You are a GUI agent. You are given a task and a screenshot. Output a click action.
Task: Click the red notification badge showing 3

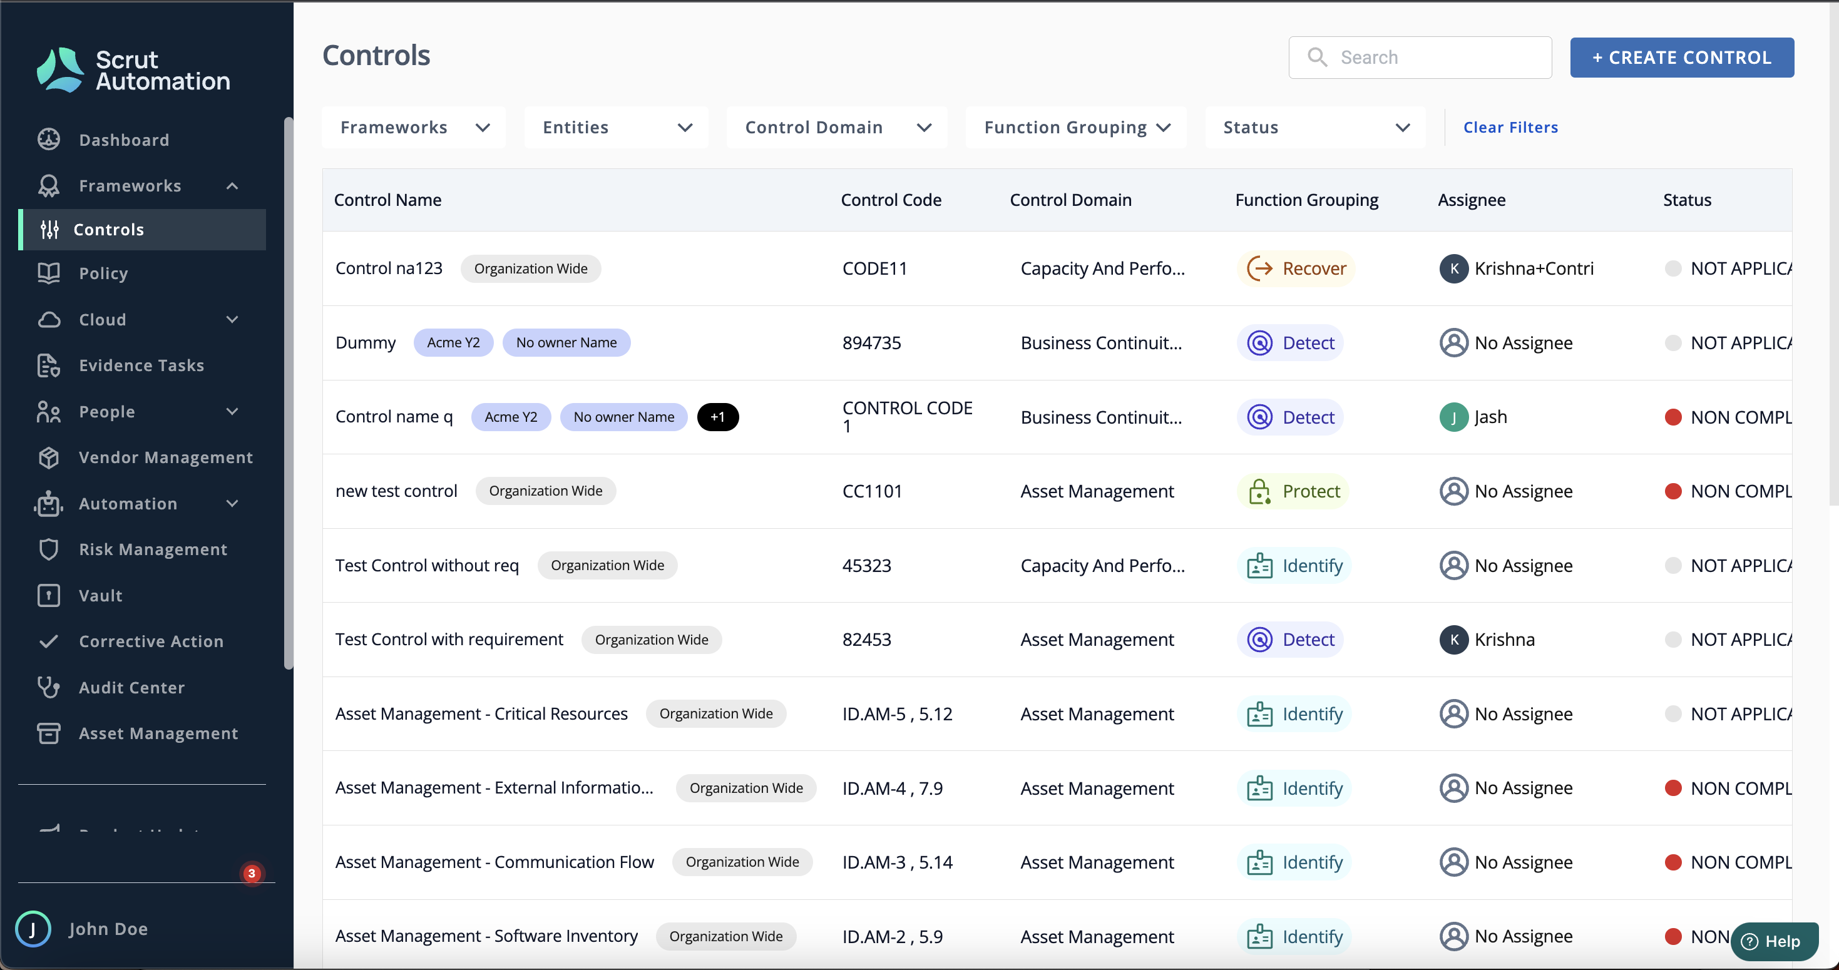click(251, 873)
